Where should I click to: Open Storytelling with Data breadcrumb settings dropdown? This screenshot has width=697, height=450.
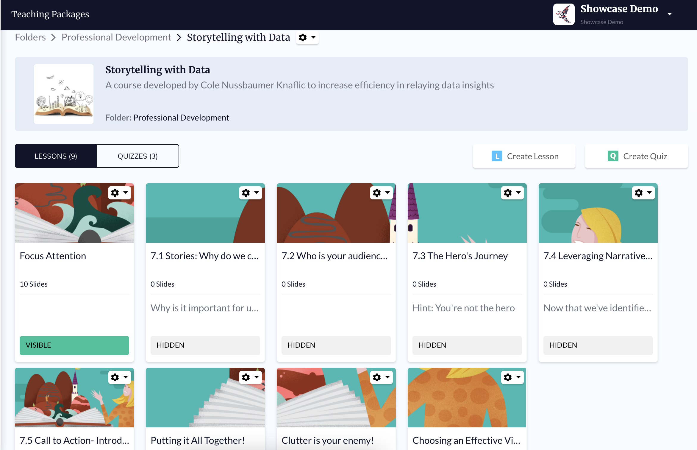tap(307, 37)
